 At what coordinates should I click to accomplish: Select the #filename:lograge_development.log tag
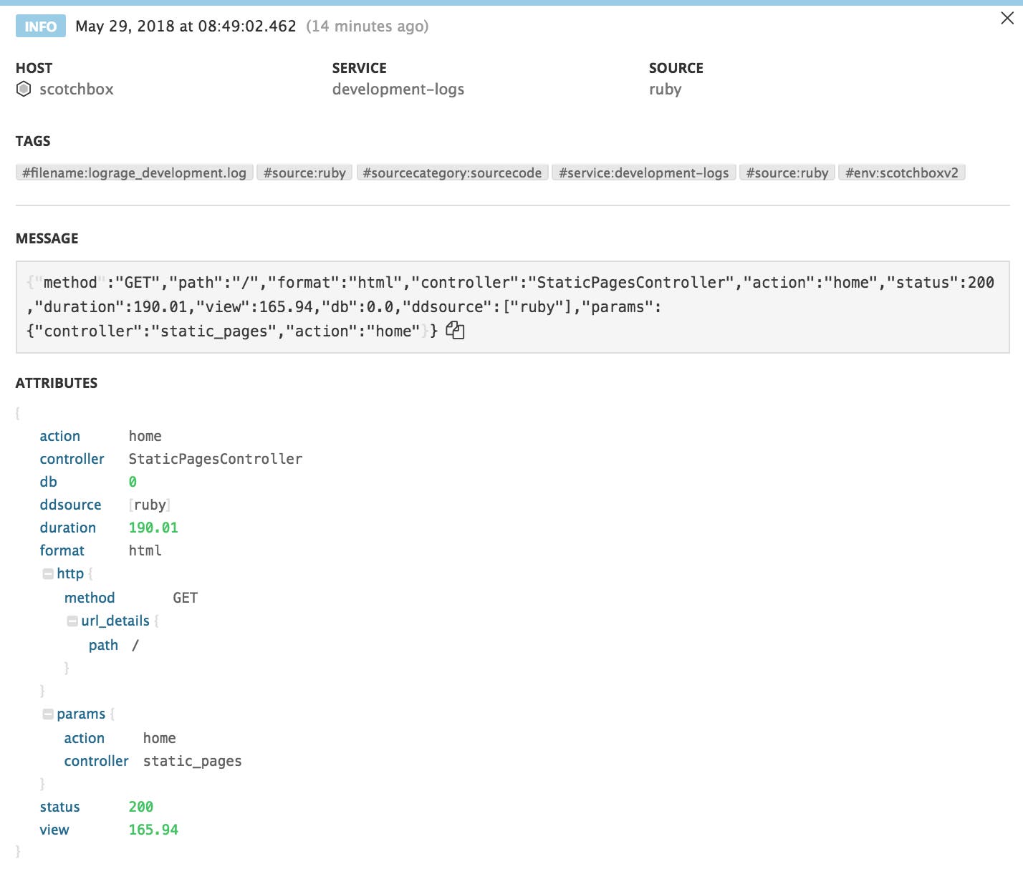click(x=133, y=173)
